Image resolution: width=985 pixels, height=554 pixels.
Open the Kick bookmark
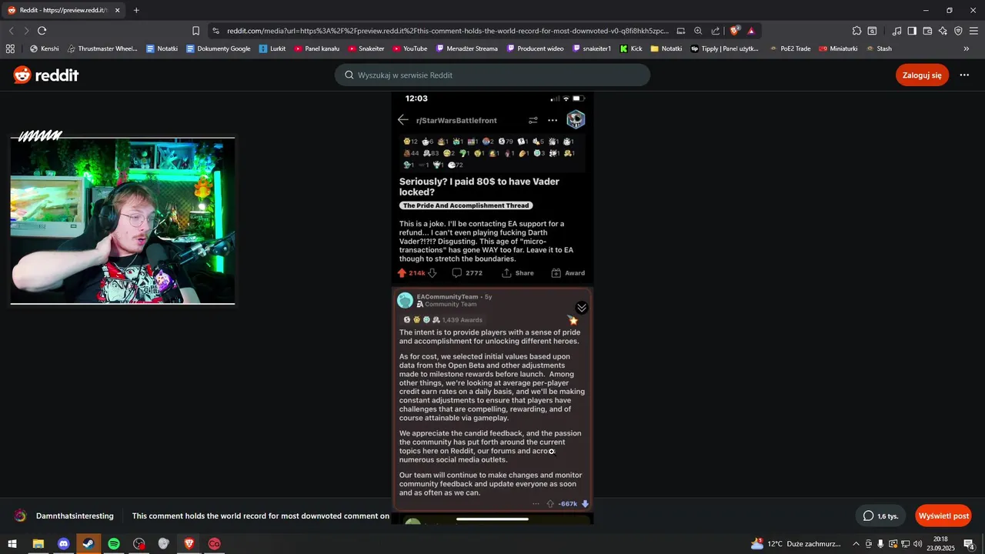tap(631, 48)
